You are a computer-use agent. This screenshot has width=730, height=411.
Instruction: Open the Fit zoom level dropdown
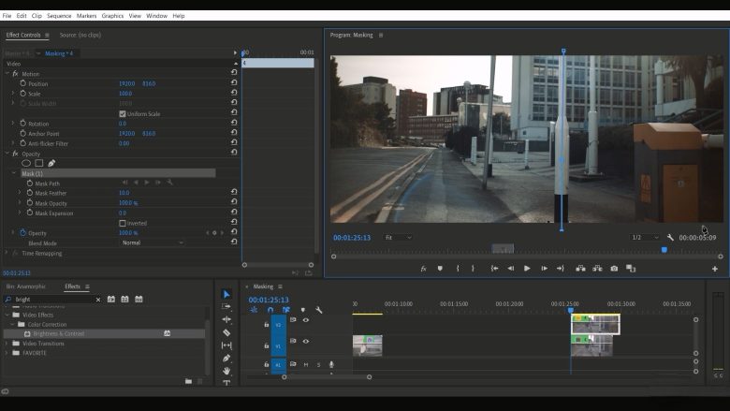coord(398,238)
